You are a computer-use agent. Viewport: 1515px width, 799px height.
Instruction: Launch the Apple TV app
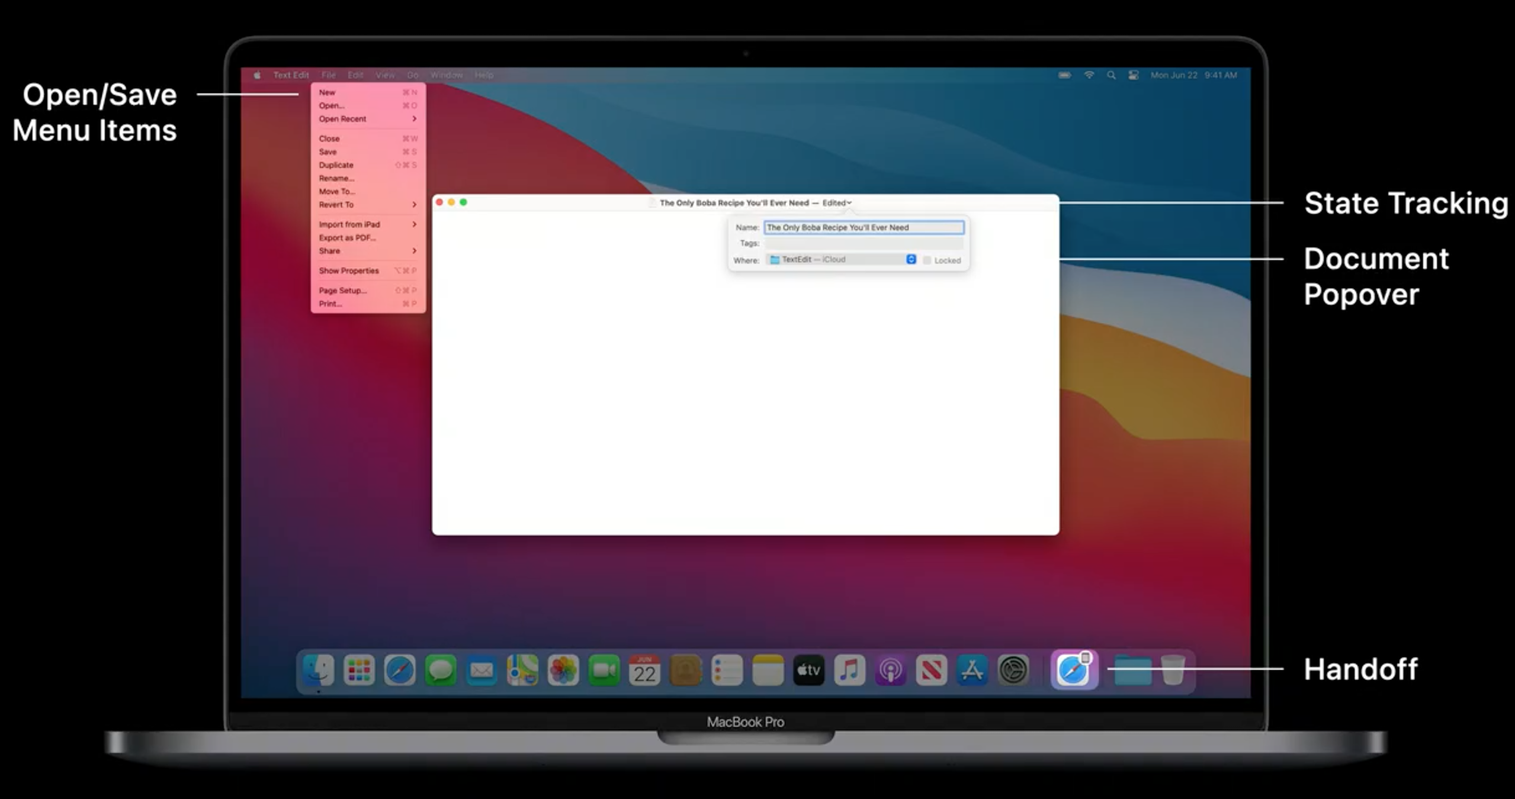pyautogui.click(x=808, y=671)
